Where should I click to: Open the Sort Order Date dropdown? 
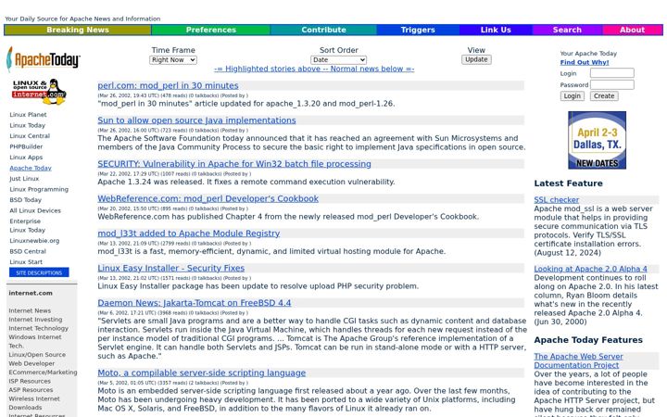339,60
